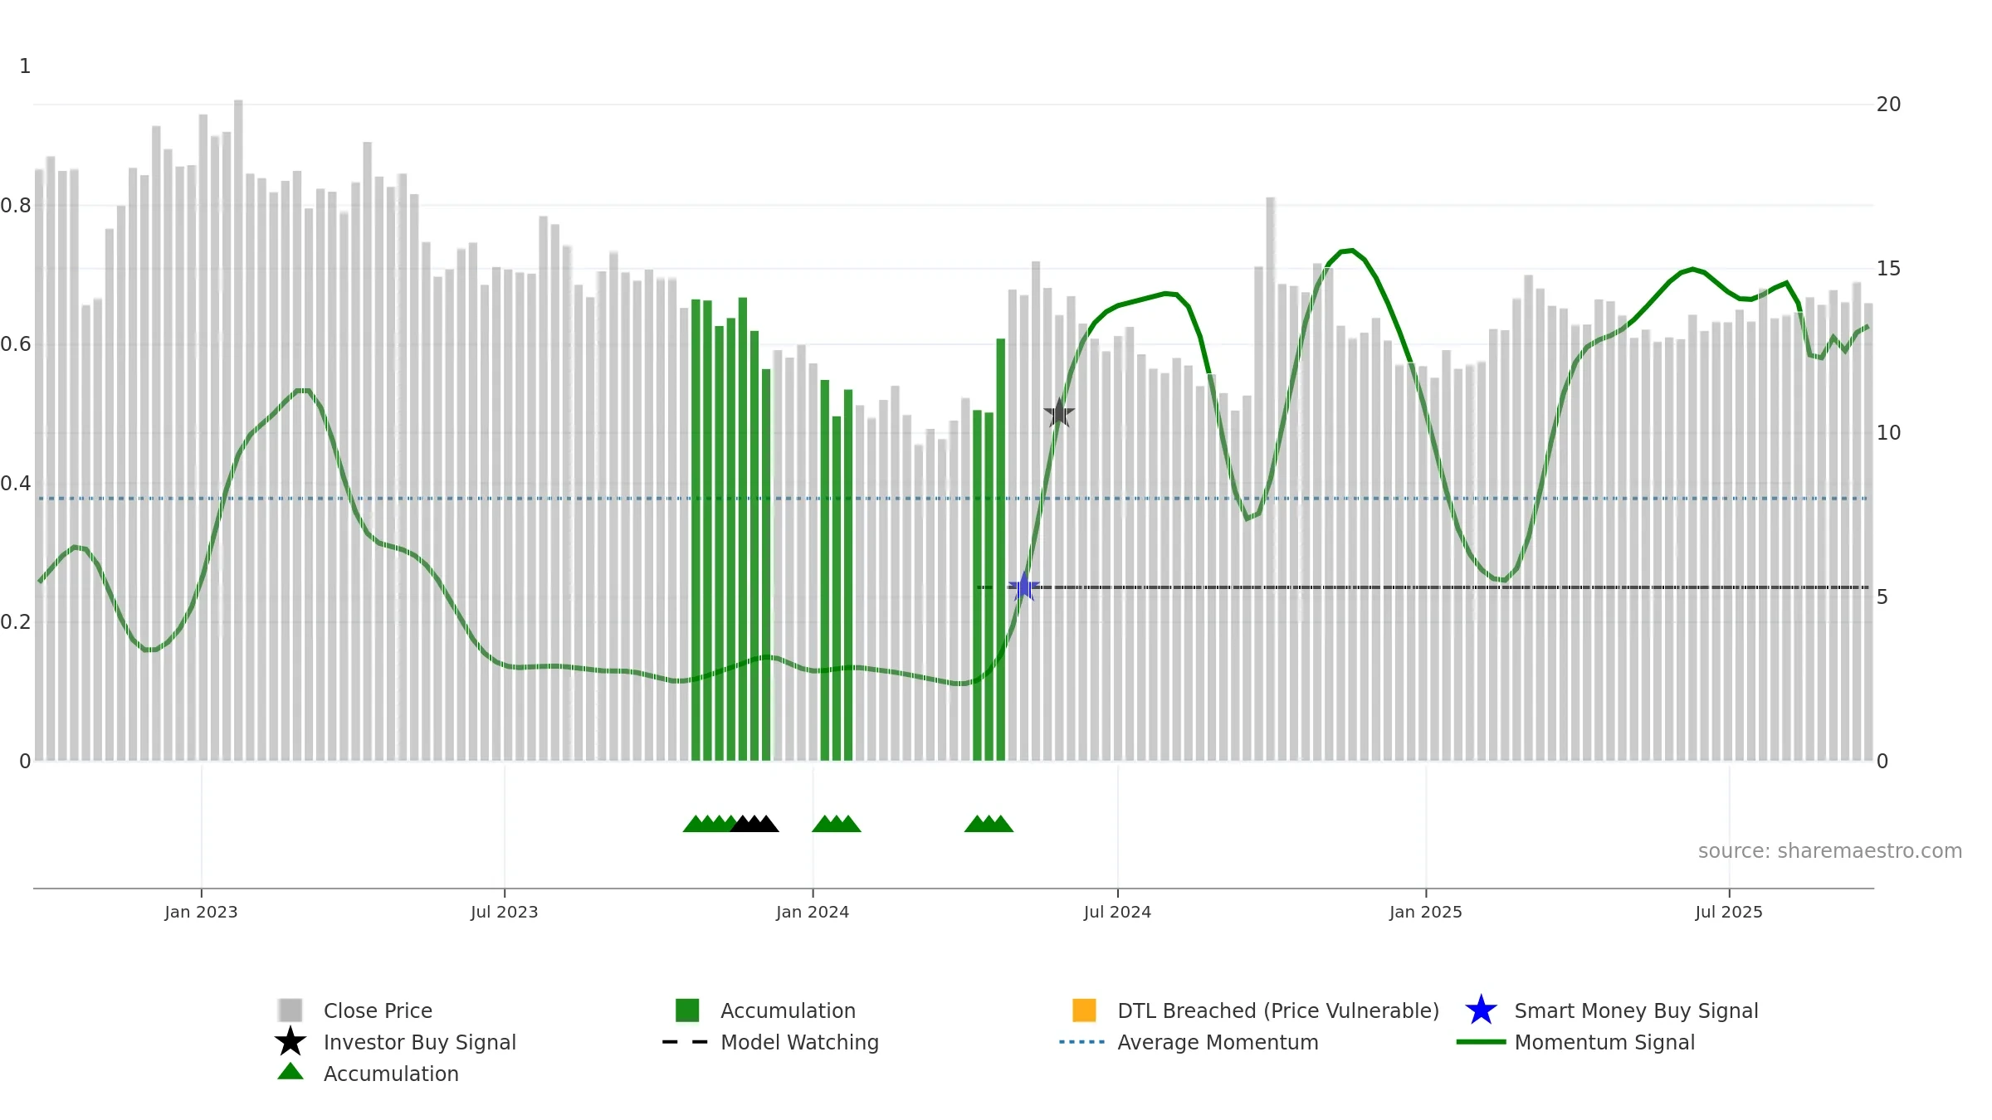Viewport: 1992px width, 1120px height.
Task: Click the Jan 2025 axis label
Action: point(1426,913)
